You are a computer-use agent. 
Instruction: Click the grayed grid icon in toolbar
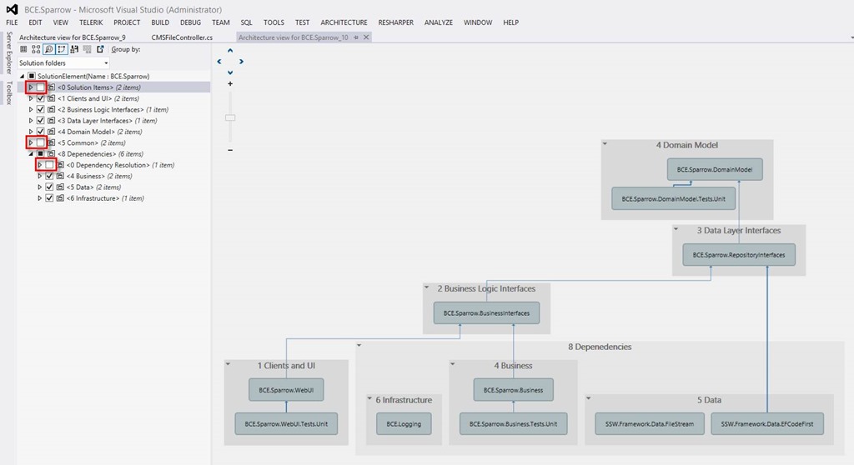tap(87, 49)
